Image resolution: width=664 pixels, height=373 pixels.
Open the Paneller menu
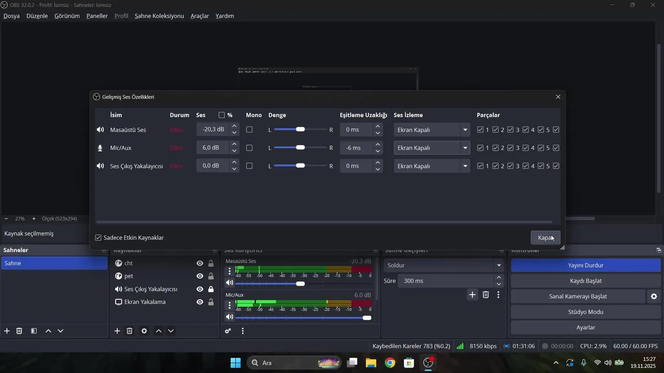(97, 16)
